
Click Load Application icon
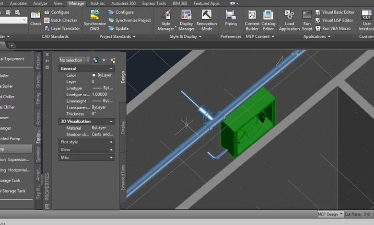click(x=289, y=15)
